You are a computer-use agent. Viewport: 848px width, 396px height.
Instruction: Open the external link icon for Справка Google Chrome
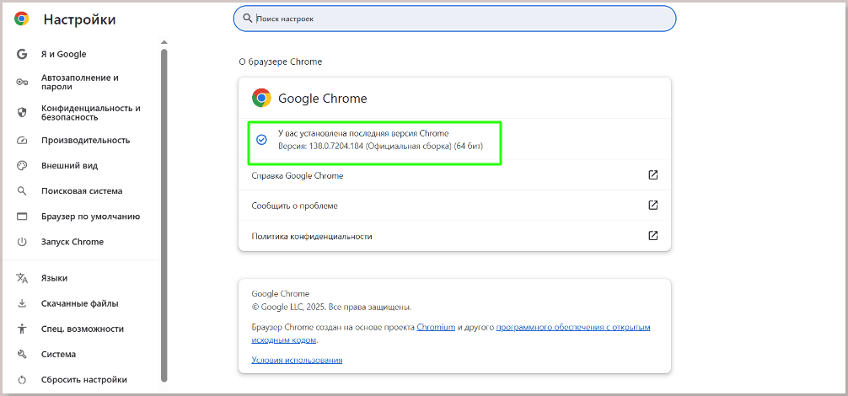tap(652, 175)
